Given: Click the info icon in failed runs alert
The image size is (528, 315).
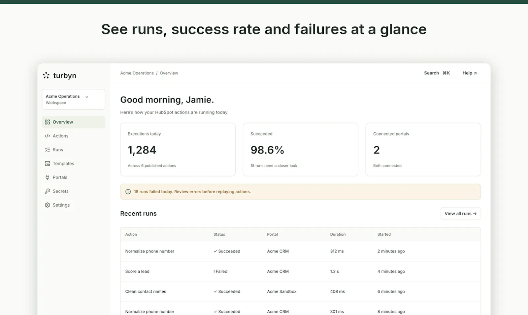Looking at the screenshot, I should [128, 192].
